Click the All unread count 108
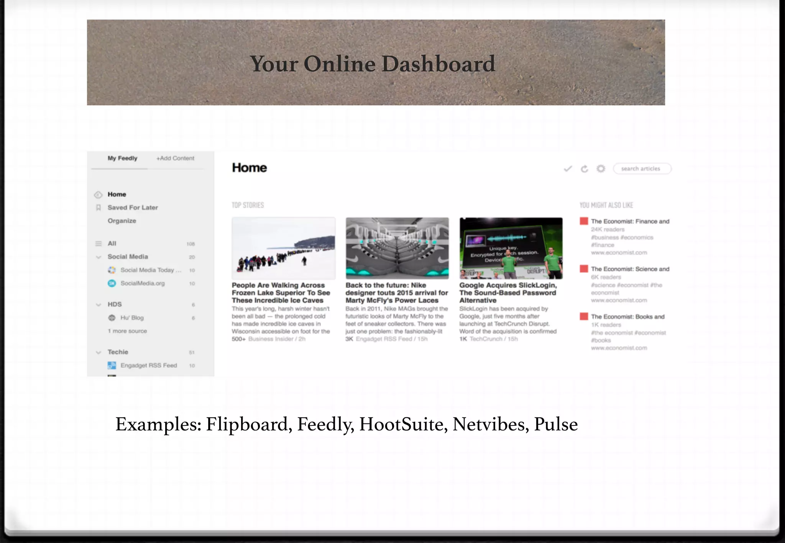Image resolution: width=785 pixels, height=543 pixels. coord(191,244)
